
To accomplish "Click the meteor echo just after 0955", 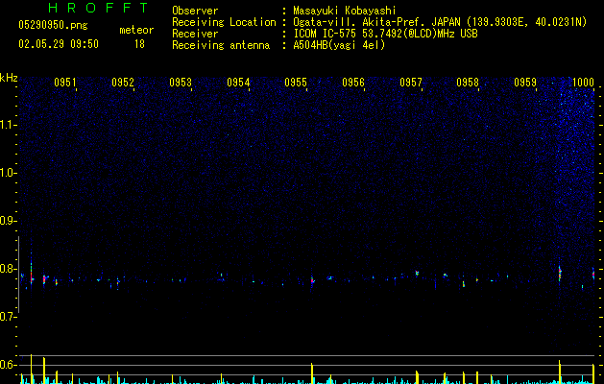I will coord(312,280).
